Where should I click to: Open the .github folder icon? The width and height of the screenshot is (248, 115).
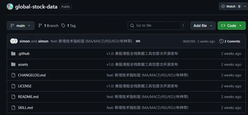pyautogui.click(x=13, y=54)
